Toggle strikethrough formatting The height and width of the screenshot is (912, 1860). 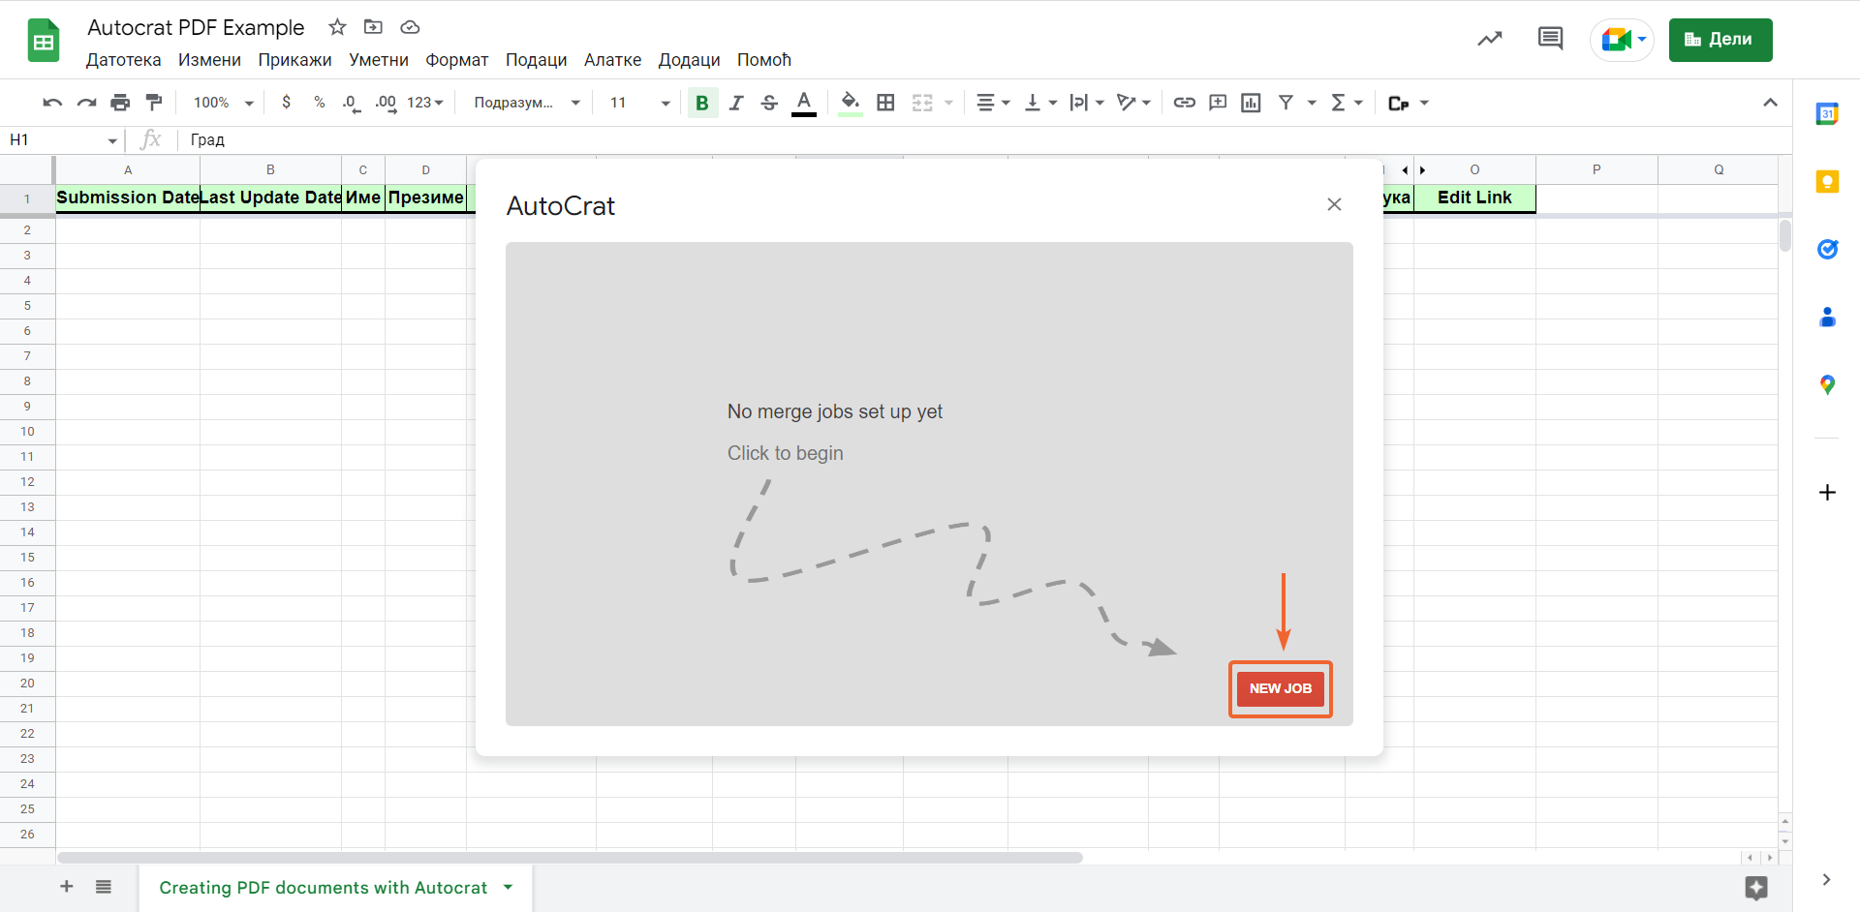[769, 103]
